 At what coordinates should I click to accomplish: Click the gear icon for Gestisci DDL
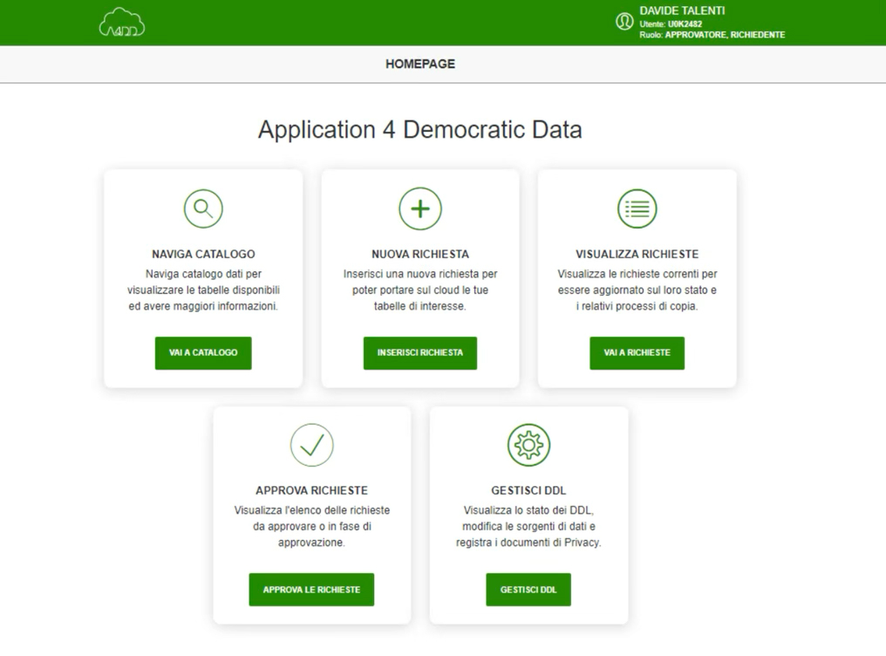click(528, 445)
